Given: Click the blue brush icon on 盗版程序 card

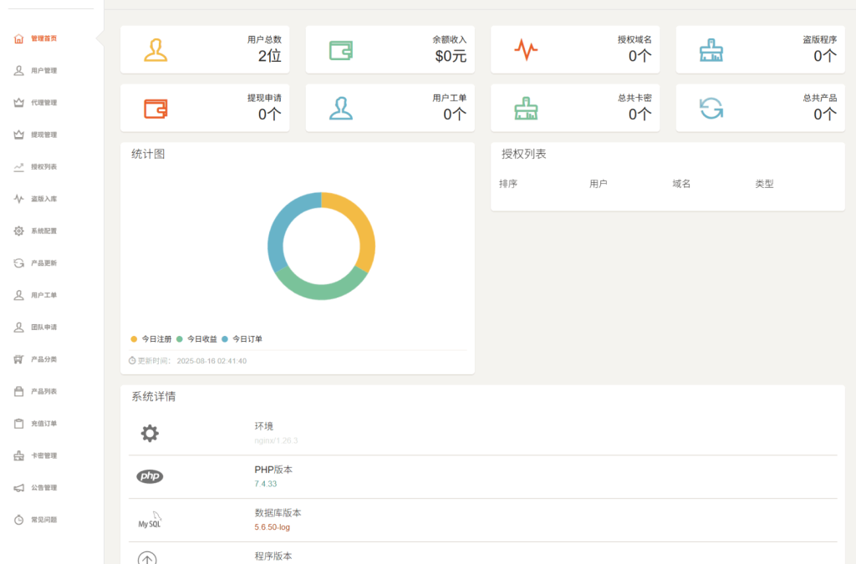Looking at the screenshot, I should coord(711,50).
